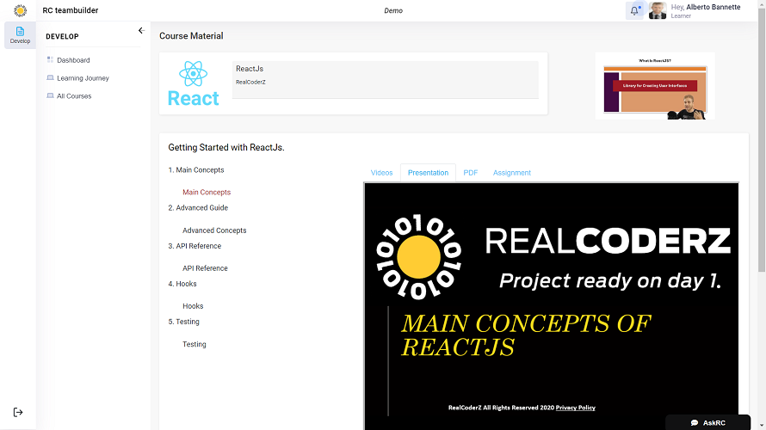The height and width of the screenshot is (430, 766).
Task: Select Advanced Concepts lesson
Action: coord(214,230)
